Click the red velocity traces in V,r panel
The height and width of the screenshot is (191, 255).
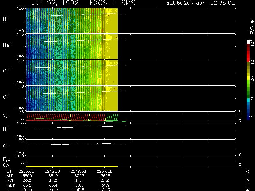click(x=65, y=117)
